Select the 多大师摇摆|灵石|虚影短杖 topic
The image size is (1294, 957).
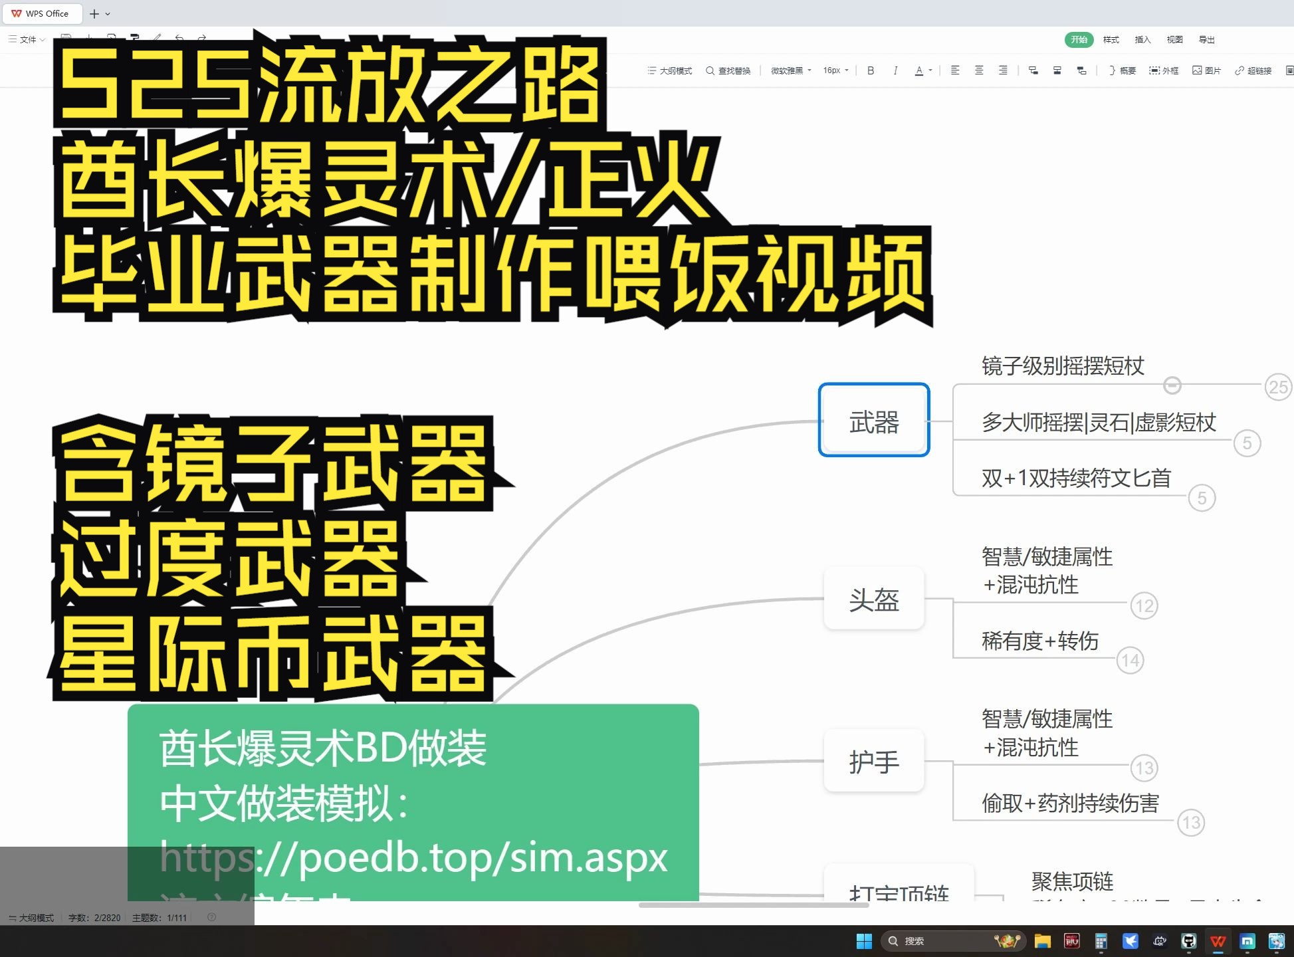[x=1099, y=422]
